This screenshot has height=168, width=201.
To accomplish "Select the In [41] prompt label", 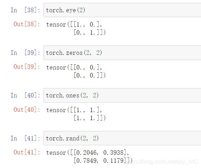I will click(x=25, y=138).
